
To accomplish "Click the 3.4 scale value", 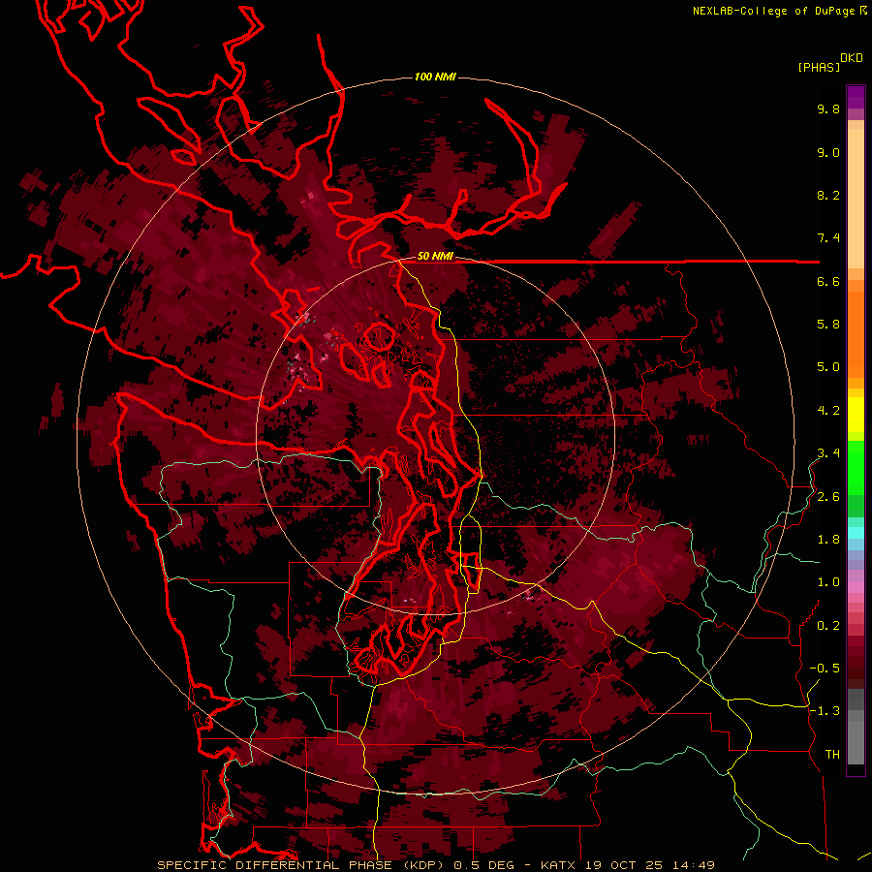I will tap(828, 453).
